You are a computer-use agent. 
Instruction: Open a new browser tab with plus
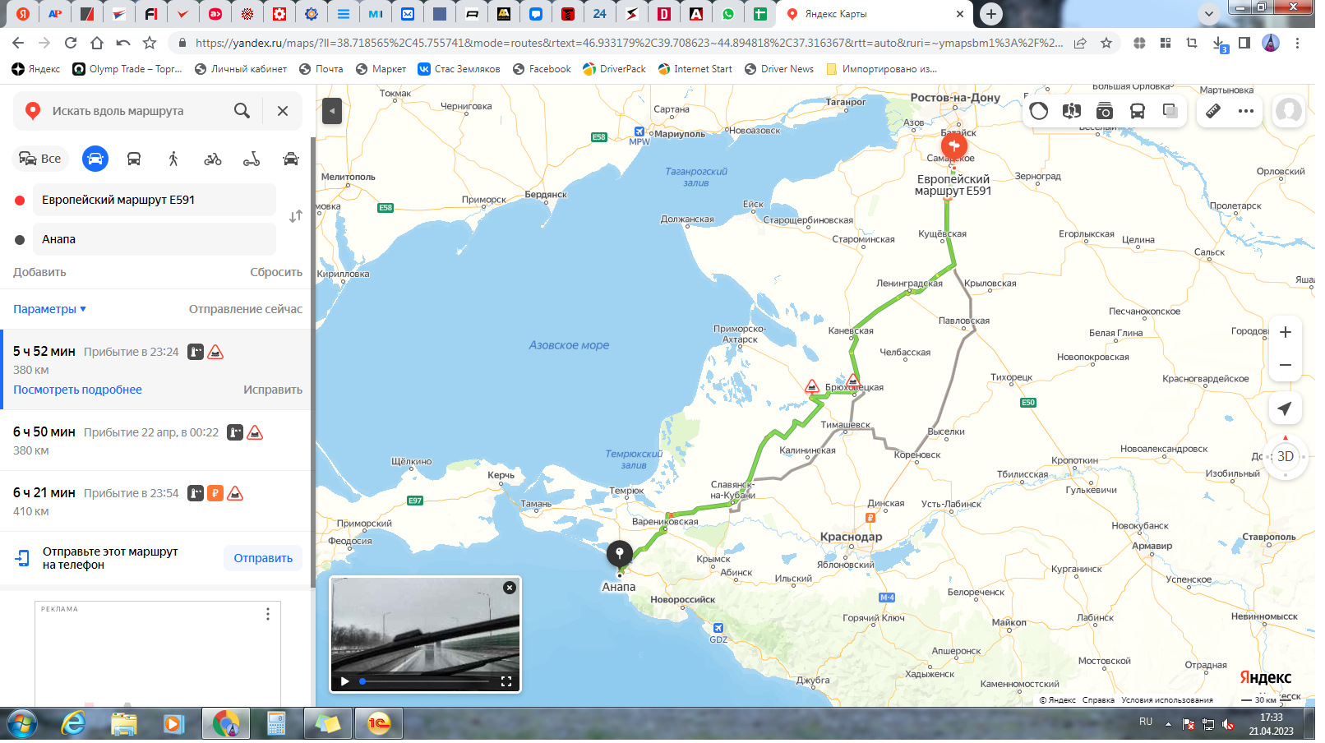(991, 14)
